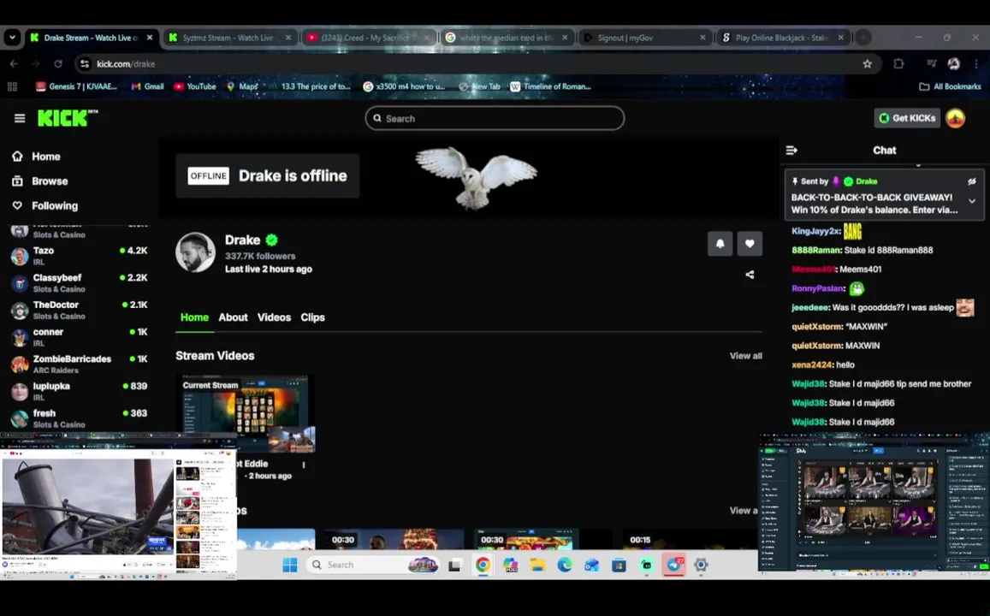Click the KICK logo
Viewport: 990px width, 616px height.
click(x=68, y=118)
